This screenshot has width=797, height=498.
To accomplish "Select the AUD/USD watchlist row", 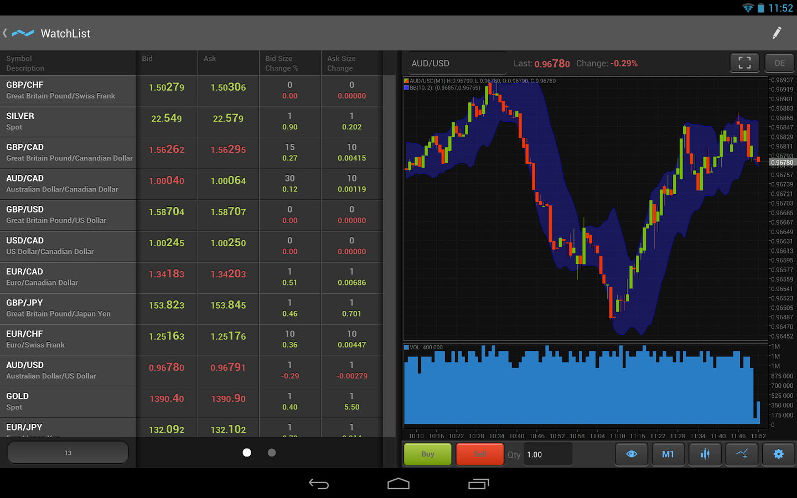I will pyautogui.click(x=191, y=371).
